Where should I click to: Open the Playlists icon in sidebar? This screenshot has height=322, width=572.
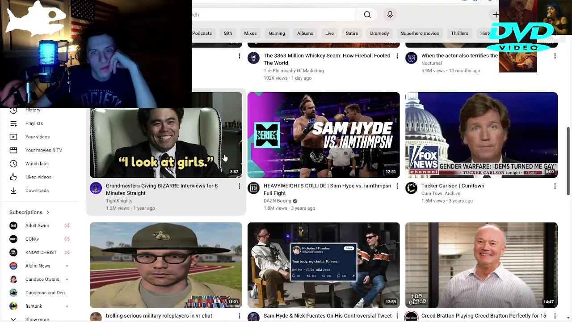tap(13, 123)
